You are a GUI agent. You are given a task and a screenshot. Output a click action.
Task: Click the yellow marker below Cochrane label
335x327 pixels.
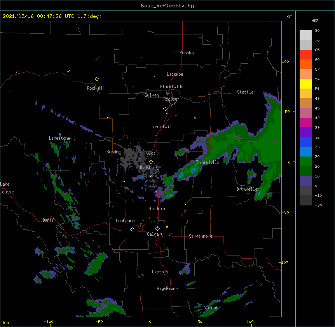(x=132, y=229)
